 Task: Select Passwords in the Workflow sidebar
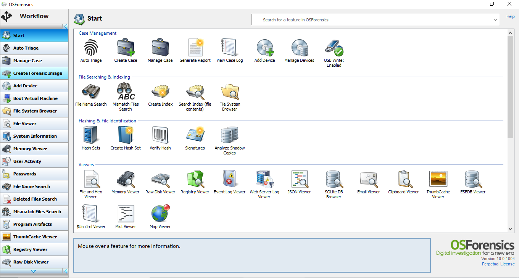click(34, 174)
